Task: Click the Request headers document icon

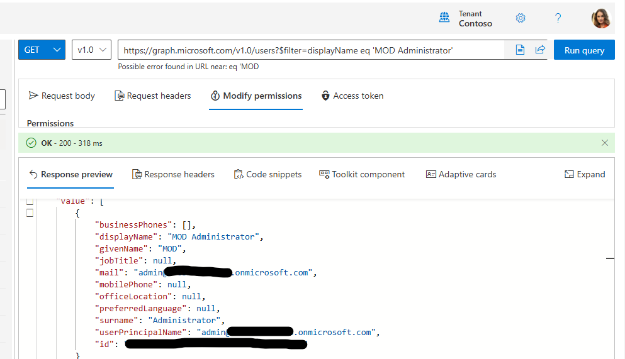Action: point(119,96)
